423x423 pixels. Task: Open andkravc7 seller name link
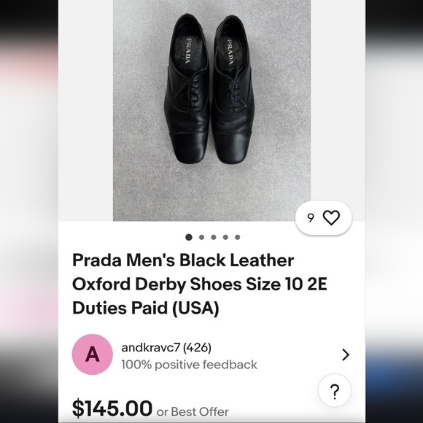150,347
